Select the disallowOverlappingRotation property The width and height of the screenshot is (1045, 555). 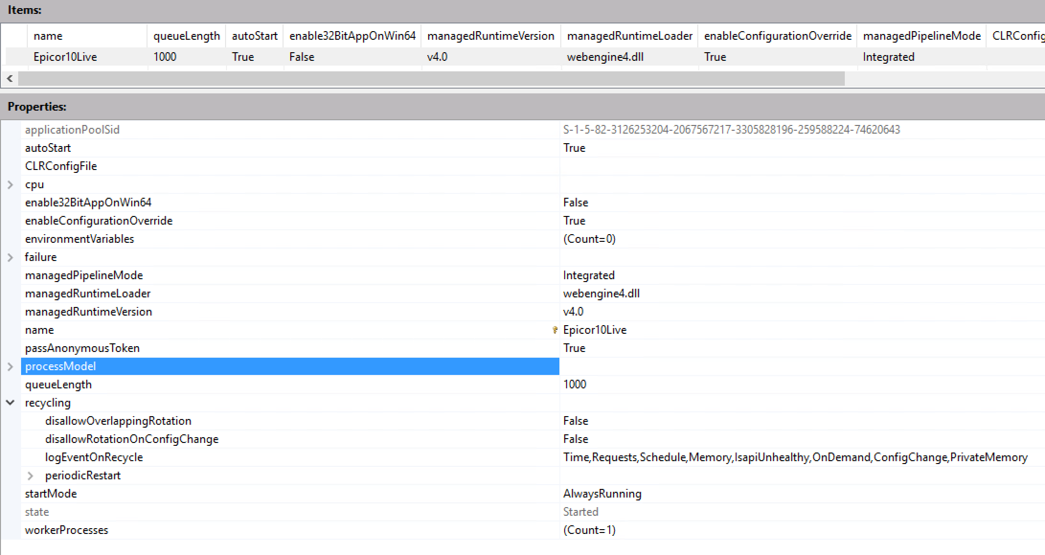[x=118, y=421]
